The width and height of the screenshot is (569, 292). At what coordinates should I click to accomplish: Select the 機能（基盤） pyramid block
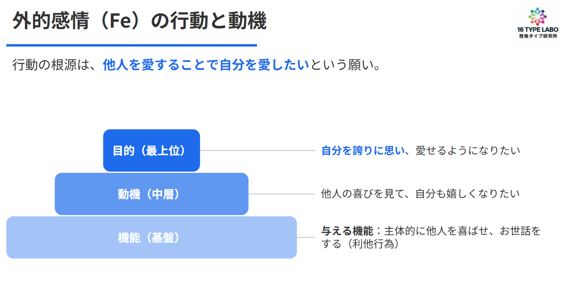pyautogui.click(x=151, y=238)
